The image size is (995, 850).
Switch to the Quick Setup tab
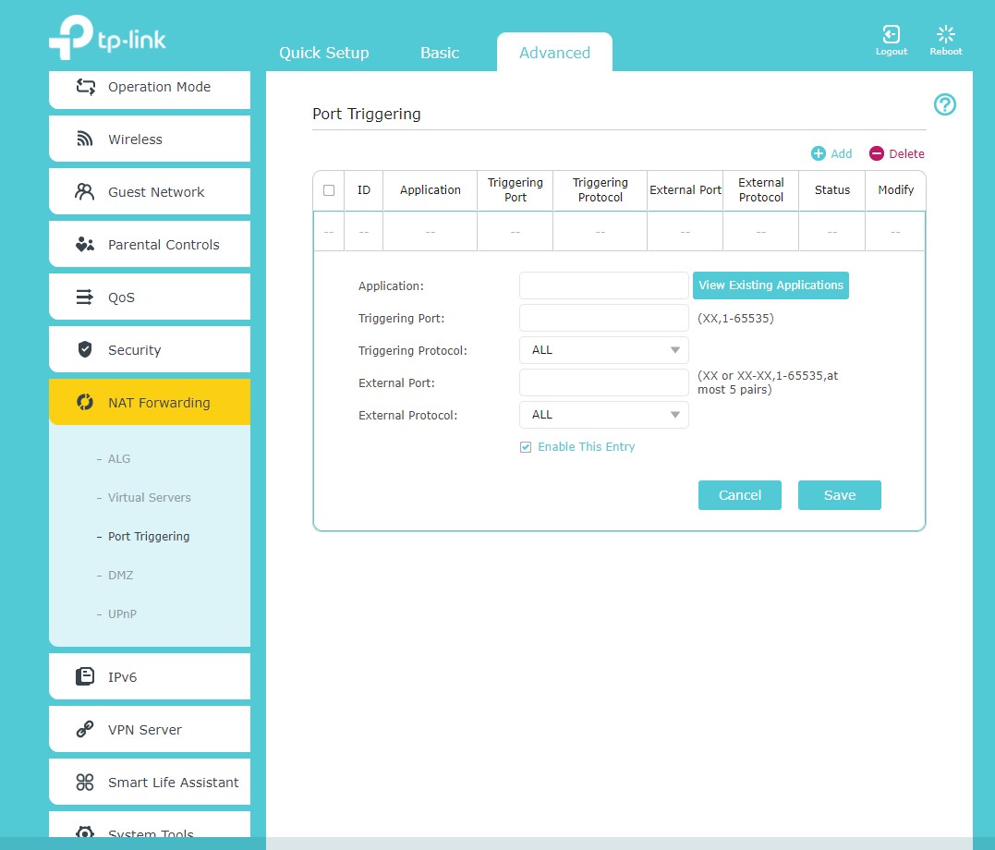point(323,52)
